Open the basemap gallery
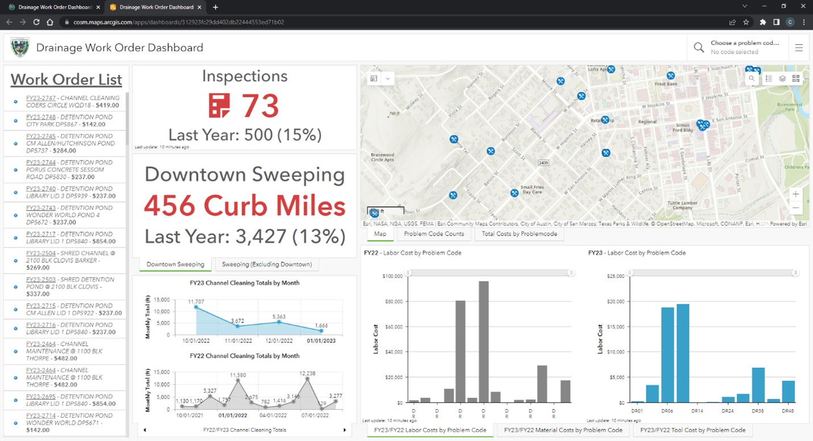Viewport: 813px width, 441px height. point(796,79)
